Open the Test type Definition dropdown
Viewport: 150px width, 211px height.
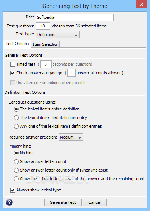pyautogui.click(x=58, y=35)
